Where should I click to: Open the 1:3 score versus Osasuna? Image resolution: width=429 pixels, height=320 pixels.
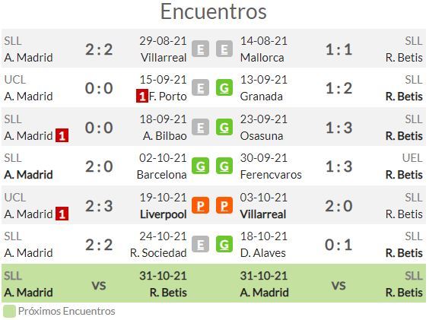pyautogui.click(x=338, y=128)
